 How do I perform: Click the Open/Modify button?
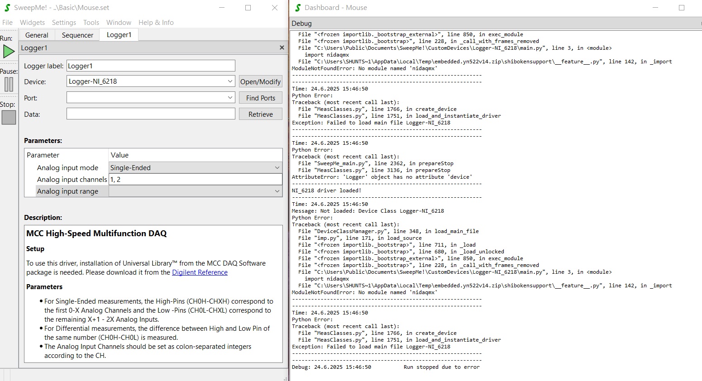[260, 81]
